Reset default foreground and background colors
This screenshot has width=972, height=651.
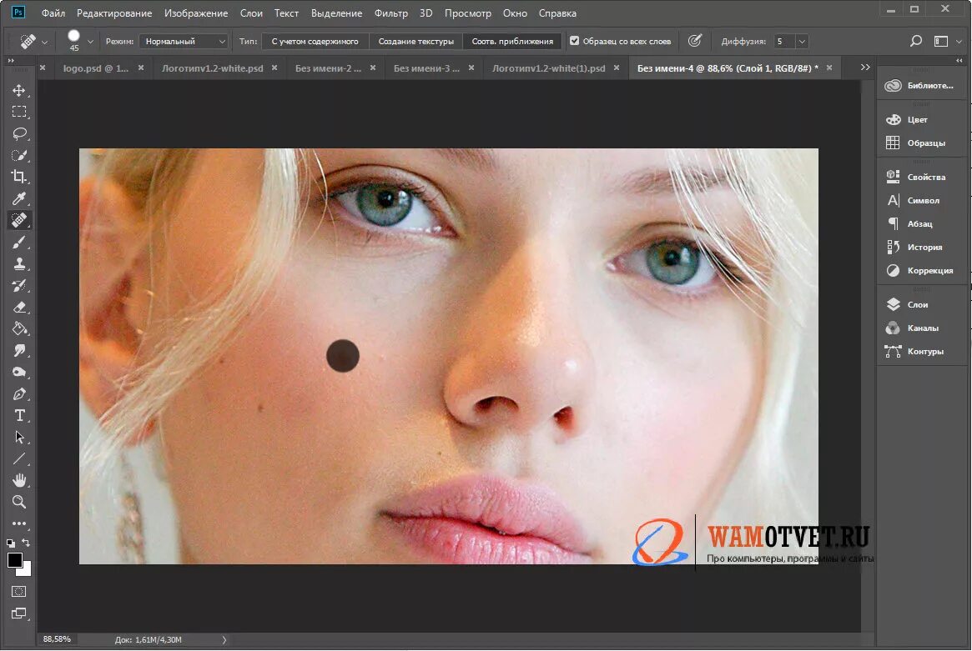[x=11, y=543]
